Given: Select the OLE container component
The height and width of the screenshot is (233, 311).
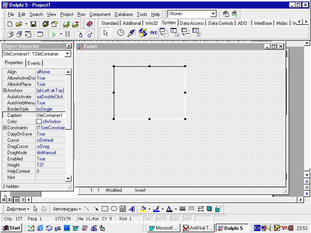Looking at the screenshot, I should [154, 33].
